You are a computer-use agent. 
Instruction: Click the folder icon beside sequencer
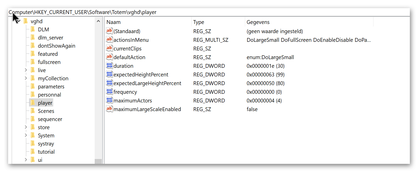coord(33,119)
